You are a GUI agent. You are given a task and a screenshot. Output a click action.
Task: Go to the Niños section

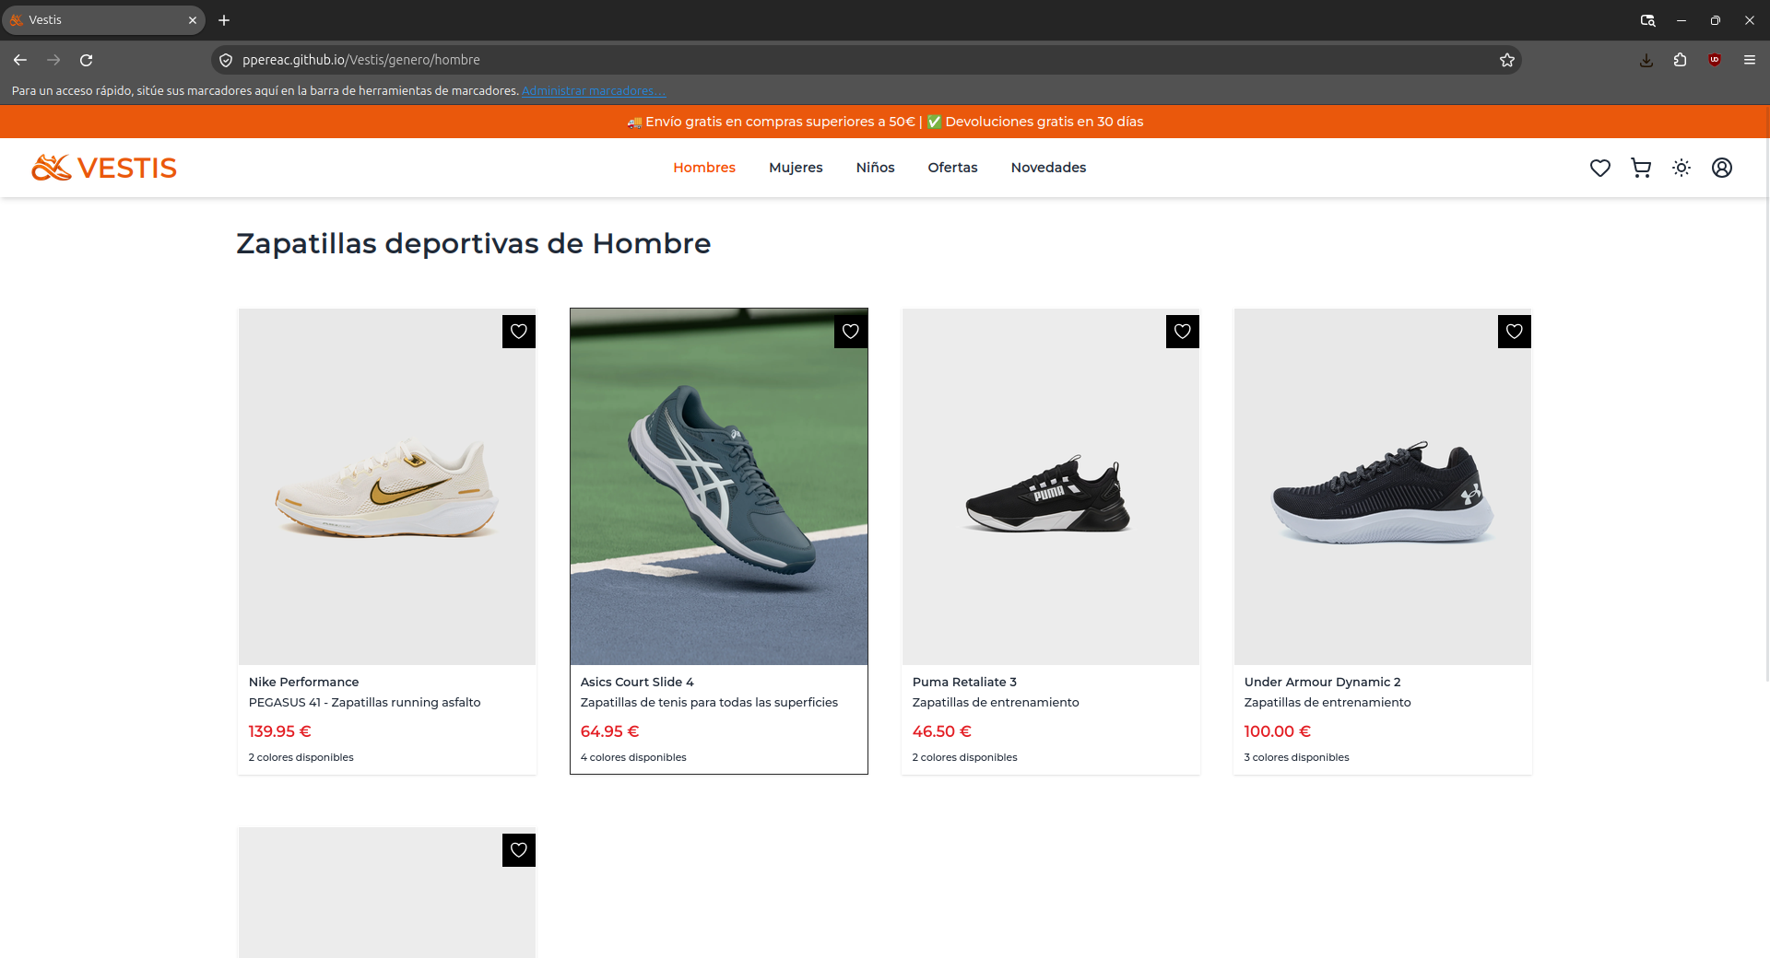[875, 168]
